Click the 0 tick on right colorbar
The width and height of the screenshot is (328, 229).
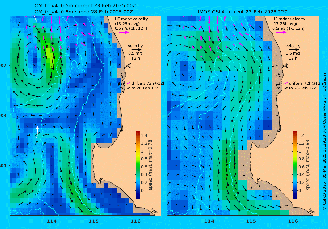(300, 190)
